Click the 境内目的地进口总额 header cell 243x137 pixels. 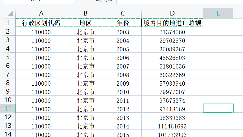tap(172, 23)
